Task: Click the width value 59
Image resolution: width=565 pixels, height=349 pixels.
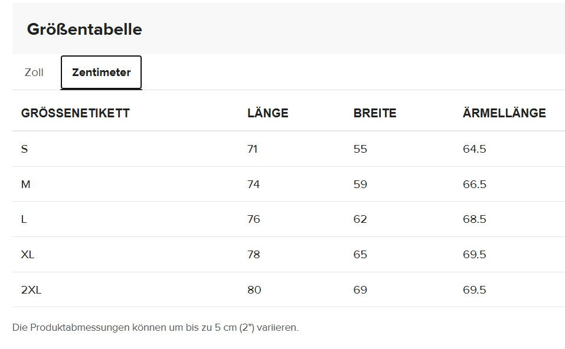Action: (360, 184)
